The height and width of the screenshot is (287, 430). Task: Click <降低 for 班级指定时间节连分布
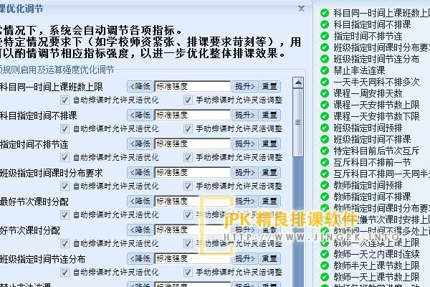(x=140, y=258)
